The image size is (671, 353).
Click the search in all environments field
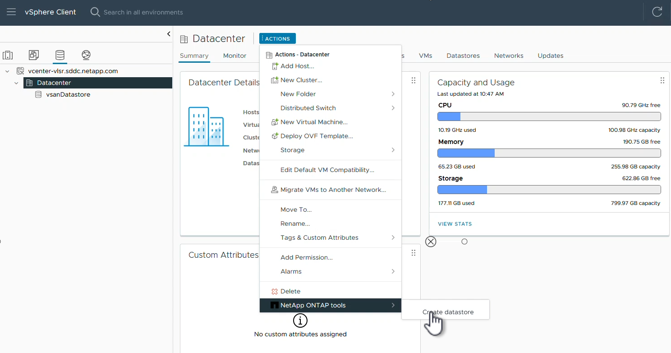(143, 12)
